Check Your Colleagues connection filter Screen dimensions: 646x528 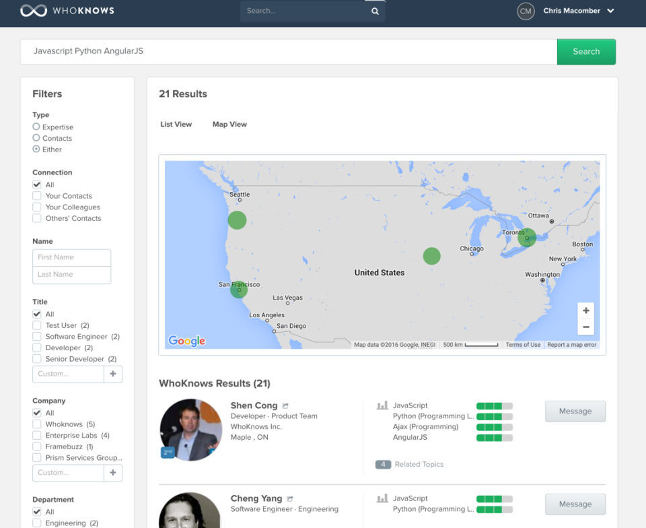point(36,207)
